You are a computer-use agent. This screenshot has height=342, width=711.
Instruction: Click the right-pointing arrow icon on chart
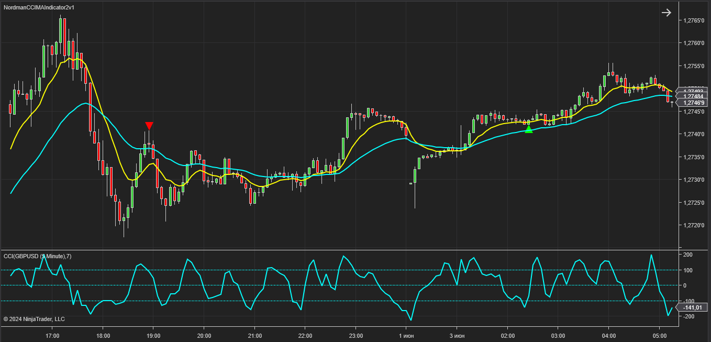[x=666, y=13]
